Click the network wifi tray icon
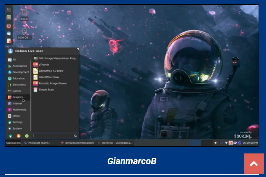Image resolution: width=266 pixels, height=177 pixels. click(226, 143)
